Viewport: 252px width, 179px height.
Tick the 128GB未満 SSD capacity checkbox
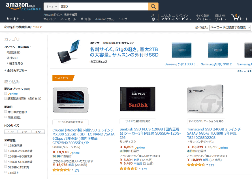click(x=6, y=145)
